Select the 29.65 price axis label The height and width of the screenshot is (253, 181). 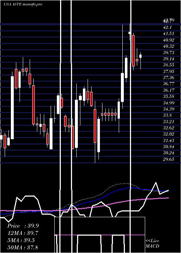coord(169,159)
